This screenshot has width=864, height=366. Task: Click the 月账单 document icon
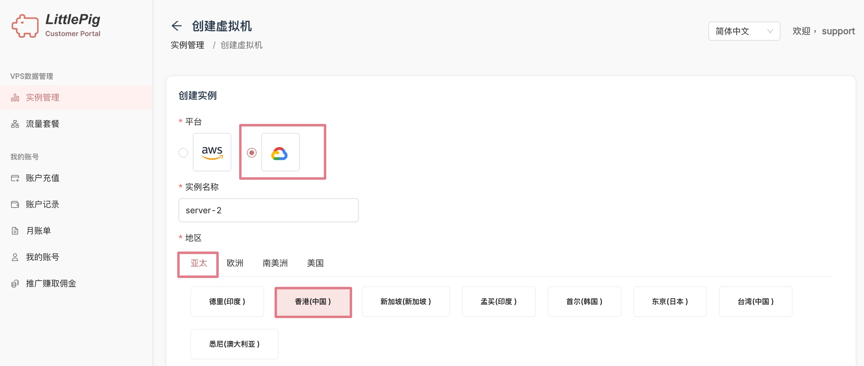coord(15,231)
